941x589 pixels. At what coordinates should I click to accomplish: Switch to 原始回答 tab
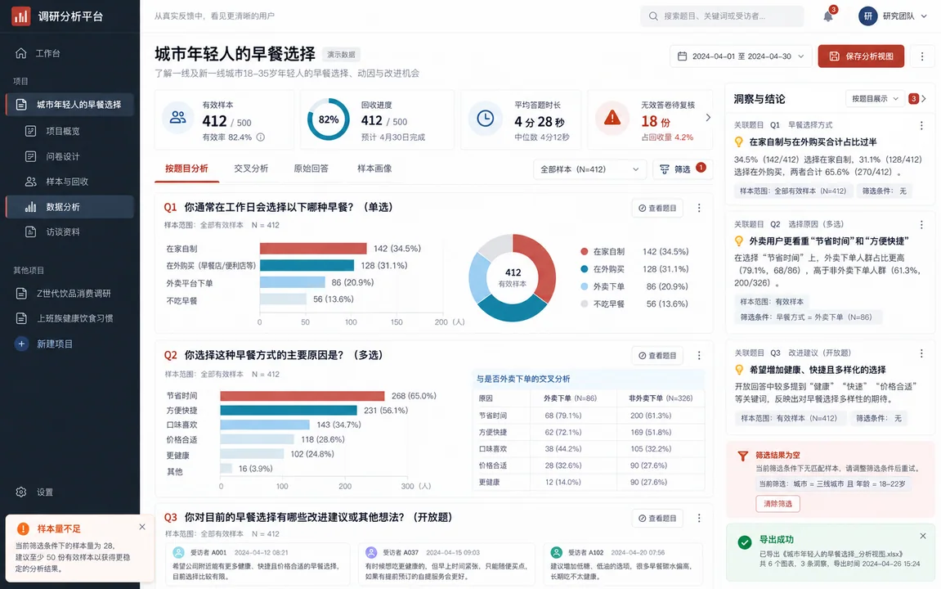click(311, 169)
